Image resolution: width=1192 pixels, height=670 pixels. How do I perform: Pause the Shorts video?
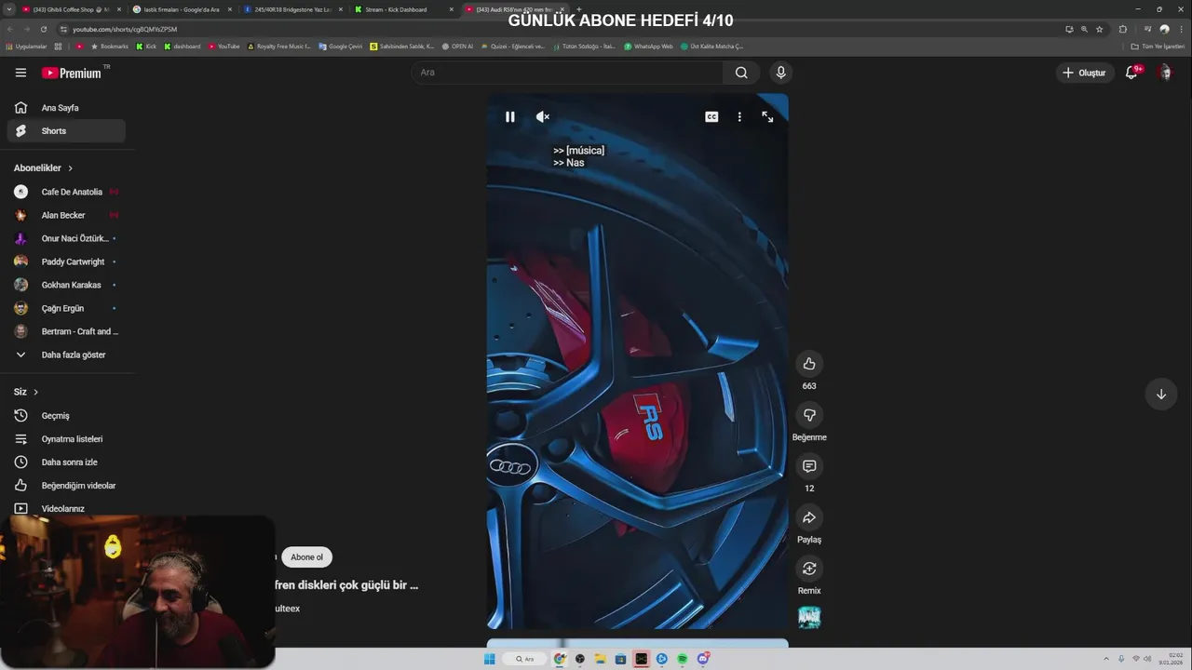tap(509, 116)
